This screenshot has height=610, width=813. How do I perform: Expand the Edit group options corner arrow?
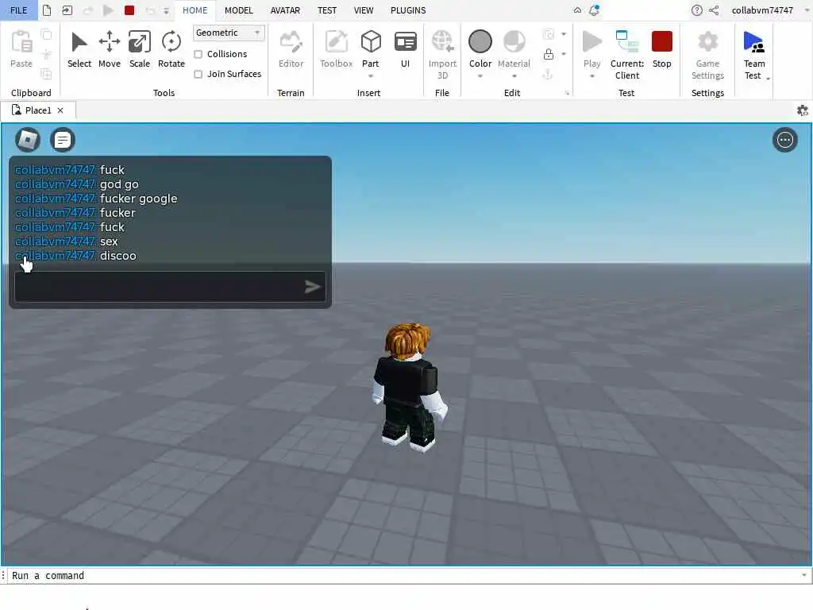(567, 94)
